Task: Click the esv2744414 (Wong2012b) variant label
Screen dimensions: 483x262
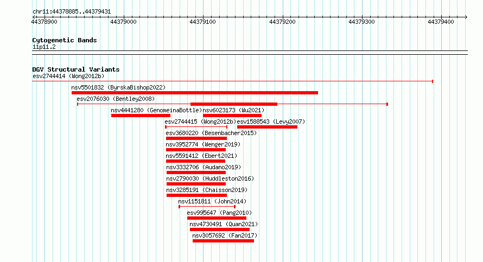Action: pyautogui.click(x=68, y=76)
